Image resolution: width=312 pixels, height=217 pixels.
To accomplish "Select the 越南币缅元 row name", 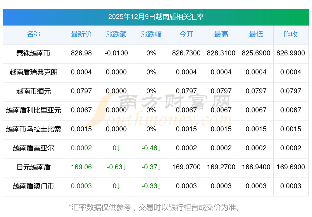I will [33, 91].
